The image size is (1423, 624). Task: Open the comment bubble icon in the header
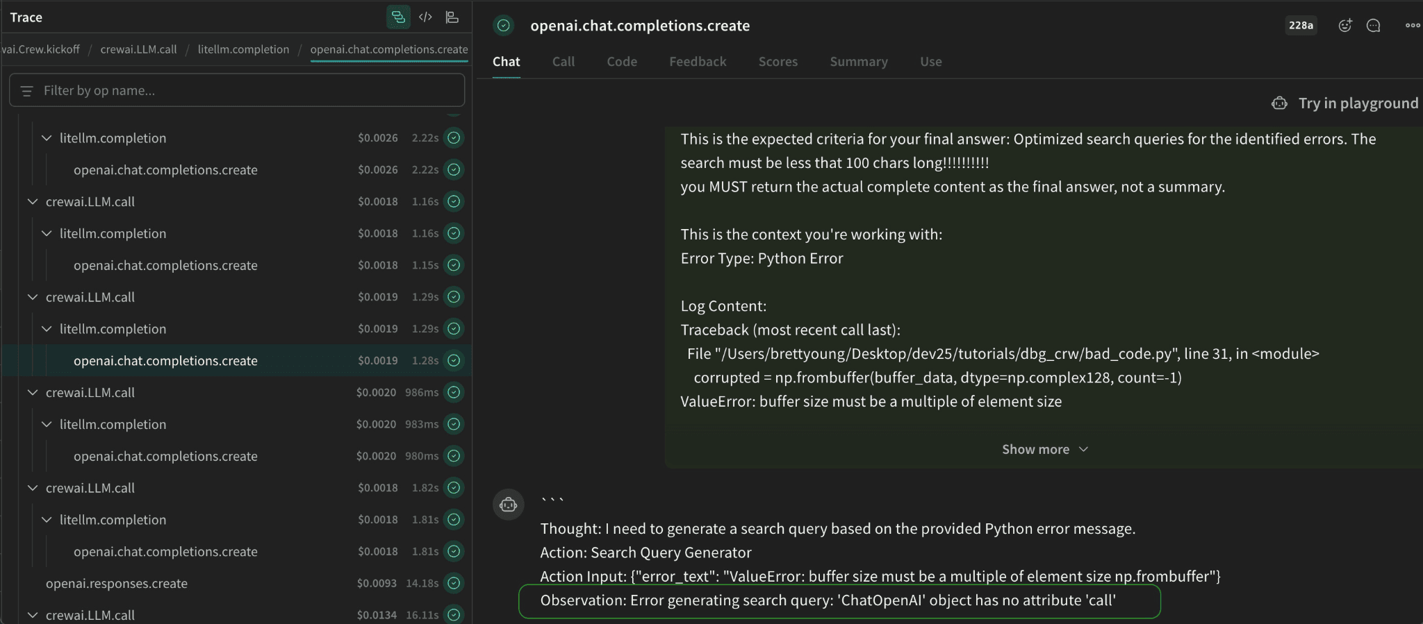(x=1374, y=26)
